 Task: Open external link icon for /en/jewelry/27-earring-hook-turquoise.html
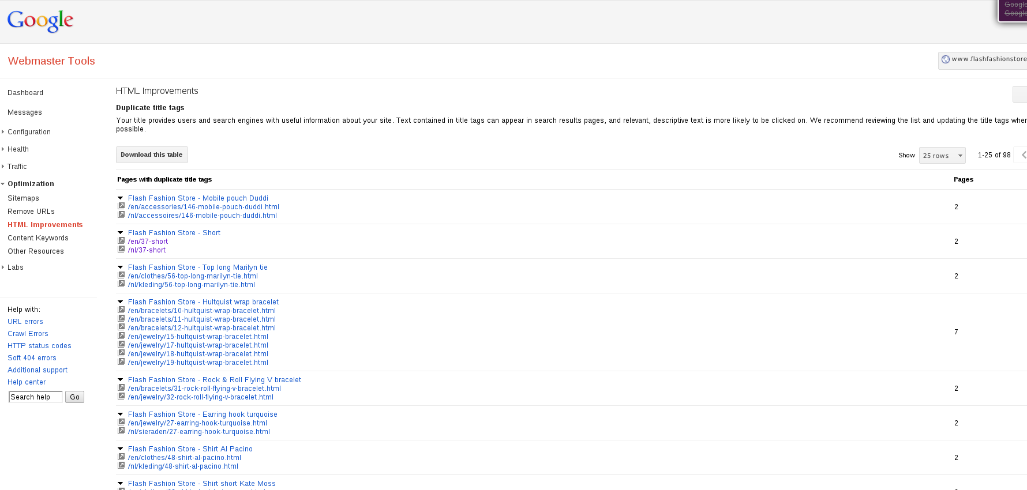(x=121, y=422)
